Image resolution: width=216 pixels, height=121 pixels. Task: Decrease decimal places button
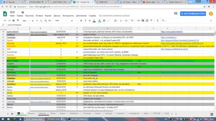pos(41,21)
